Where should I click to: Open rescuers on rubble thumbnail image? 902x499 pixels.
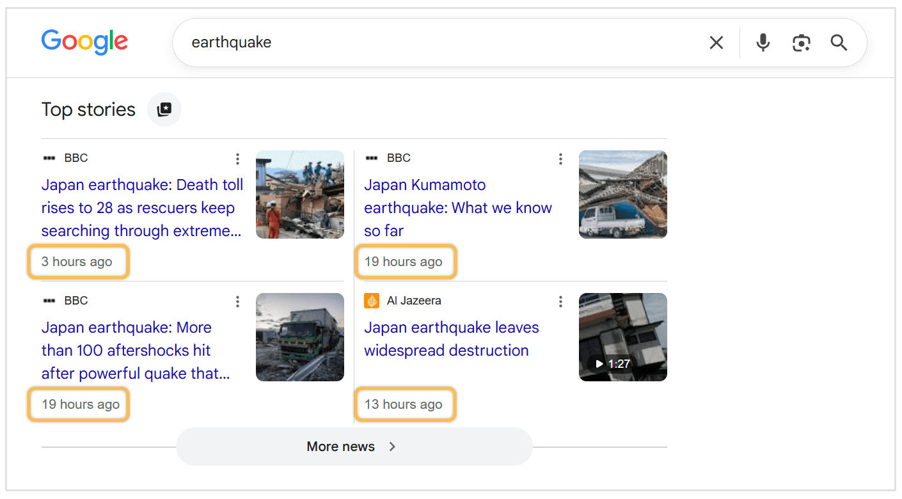(x=300, y=194)
